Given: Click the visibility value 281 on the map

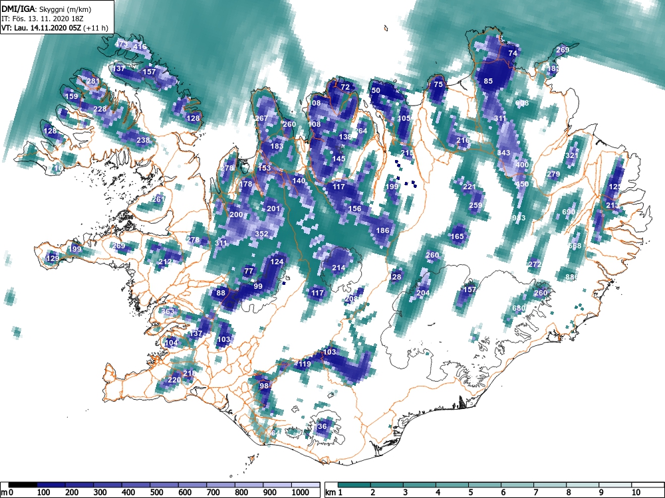Looking at the screenshot, I should click(x=93, y=81).
